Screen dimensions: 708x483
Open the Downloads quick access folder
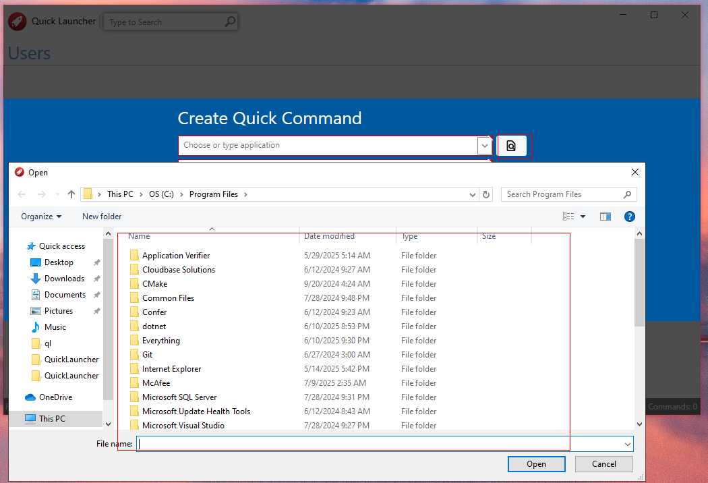pyautogui.click(x=64, y=279)
